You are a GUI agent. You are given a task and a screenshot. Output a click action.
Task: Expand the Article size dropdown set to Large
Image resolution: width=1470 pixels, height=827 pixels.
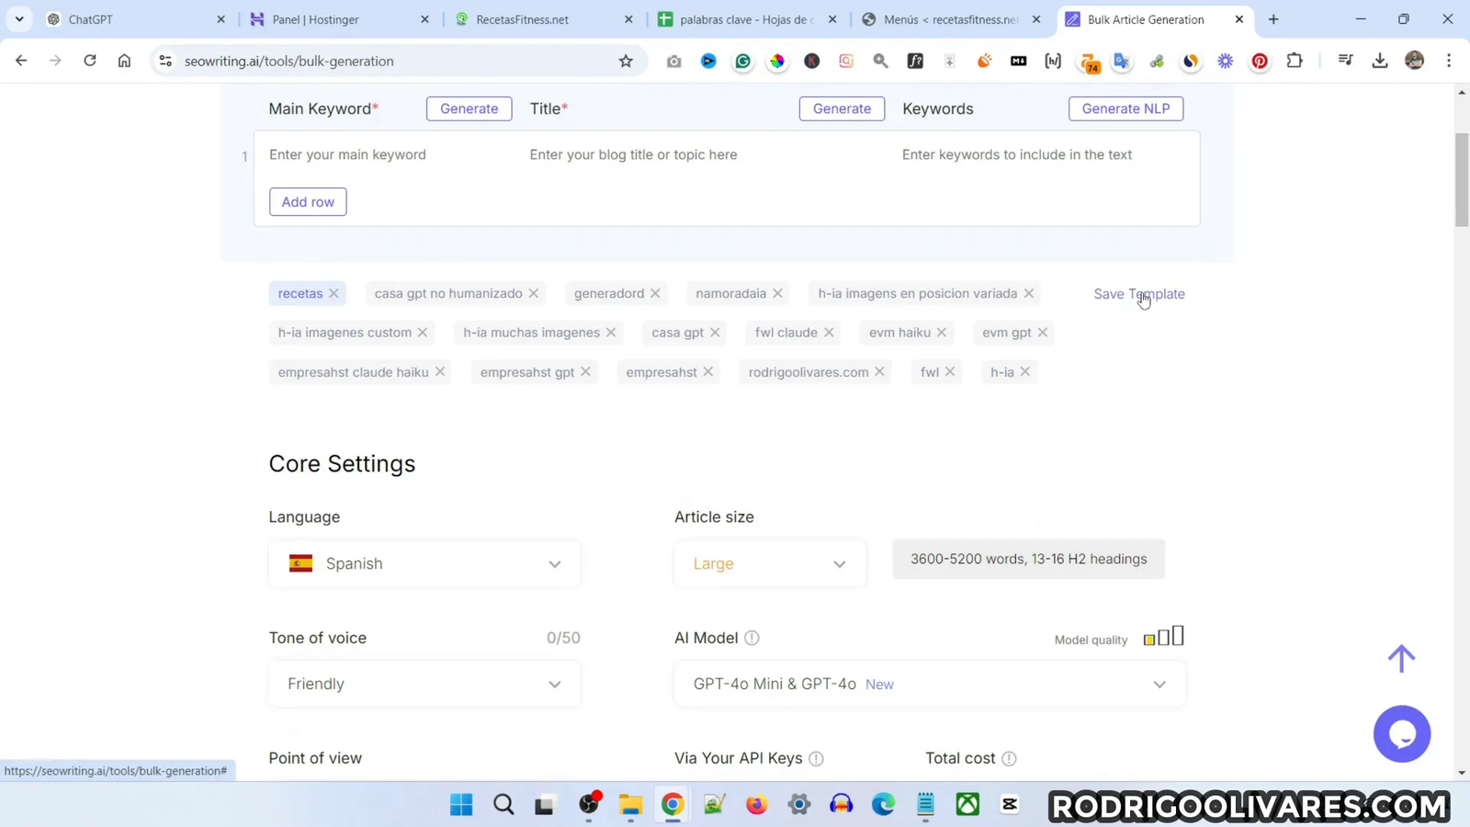click(769, 563)
